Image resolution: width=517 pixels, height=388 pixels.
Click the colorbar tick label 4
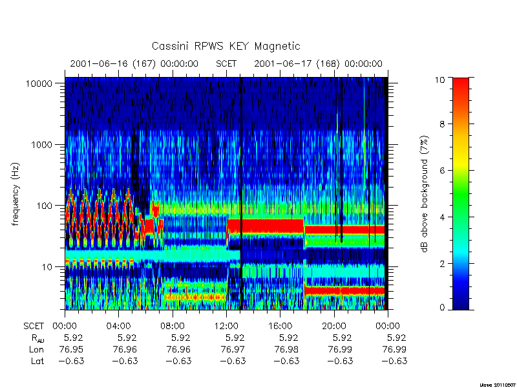pyautogui.click(x=441, y=217)
